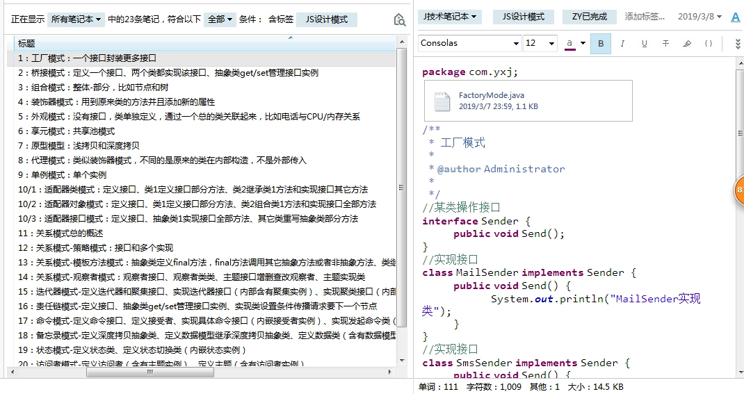
Task: Select note '10/1：适配器类模式'
Action: 201,190
